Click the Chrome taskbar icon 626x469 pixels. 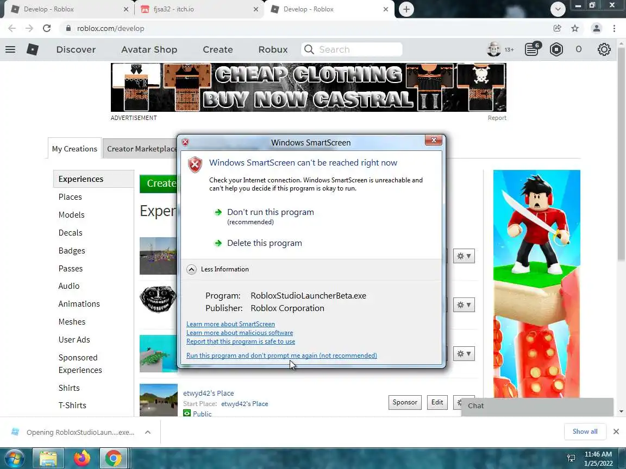point(114,459)
